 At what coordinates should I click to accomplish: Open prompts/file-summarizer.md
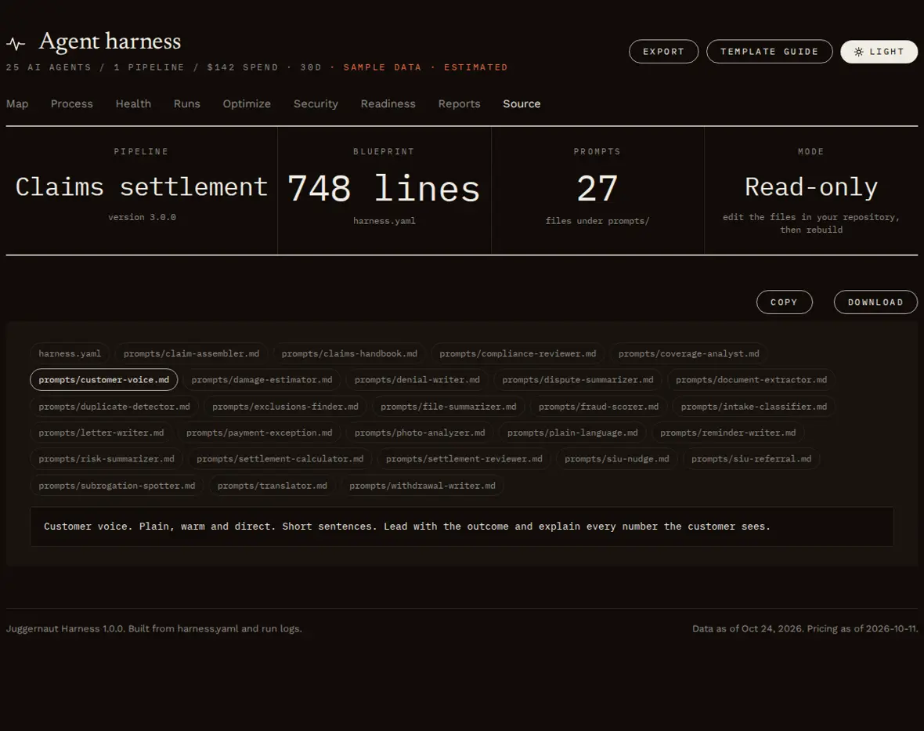tap(448, 407)
